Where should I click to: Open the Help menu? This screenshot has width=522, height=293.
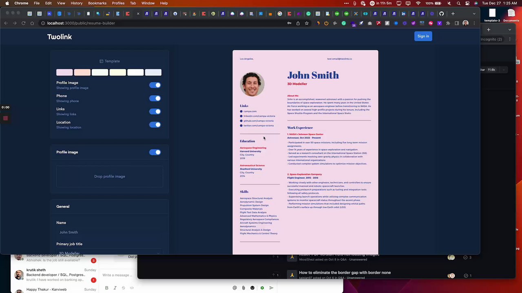(x=164, y=3)
